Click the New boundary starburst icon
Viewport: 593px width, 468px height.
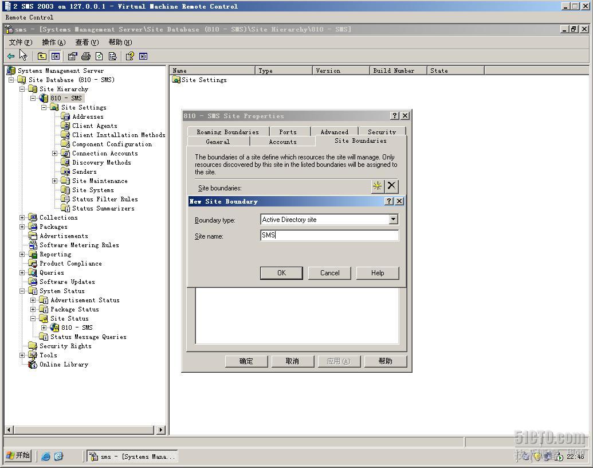pos(378,186)
